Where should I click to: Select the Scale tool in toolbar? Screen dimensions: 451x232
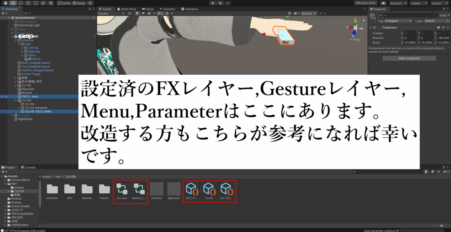28,3
